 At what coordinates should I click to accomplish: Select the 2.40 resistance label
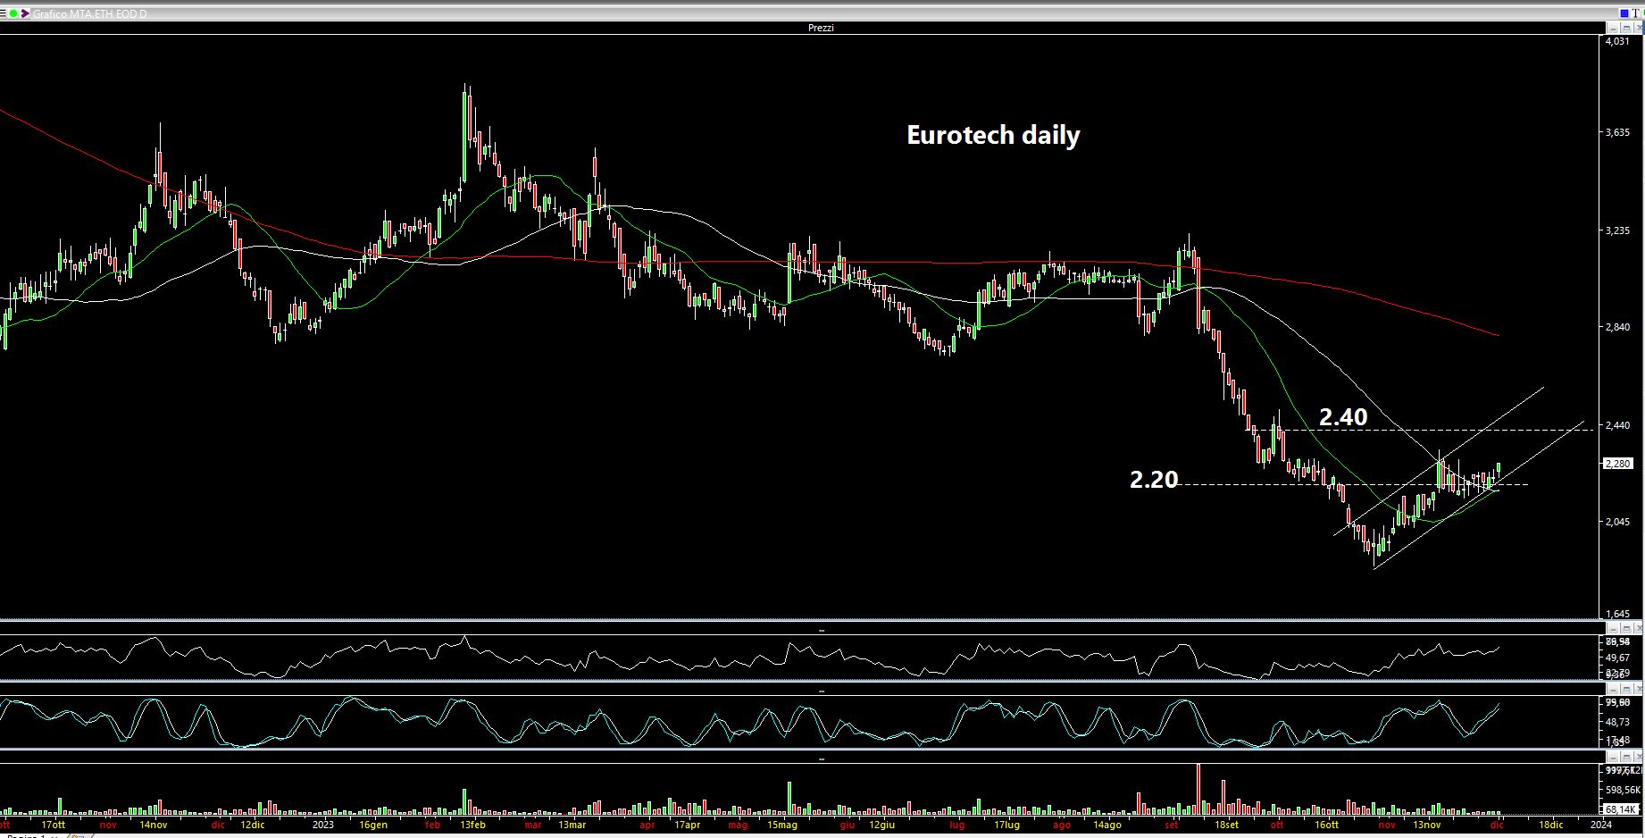[1343, 417]
